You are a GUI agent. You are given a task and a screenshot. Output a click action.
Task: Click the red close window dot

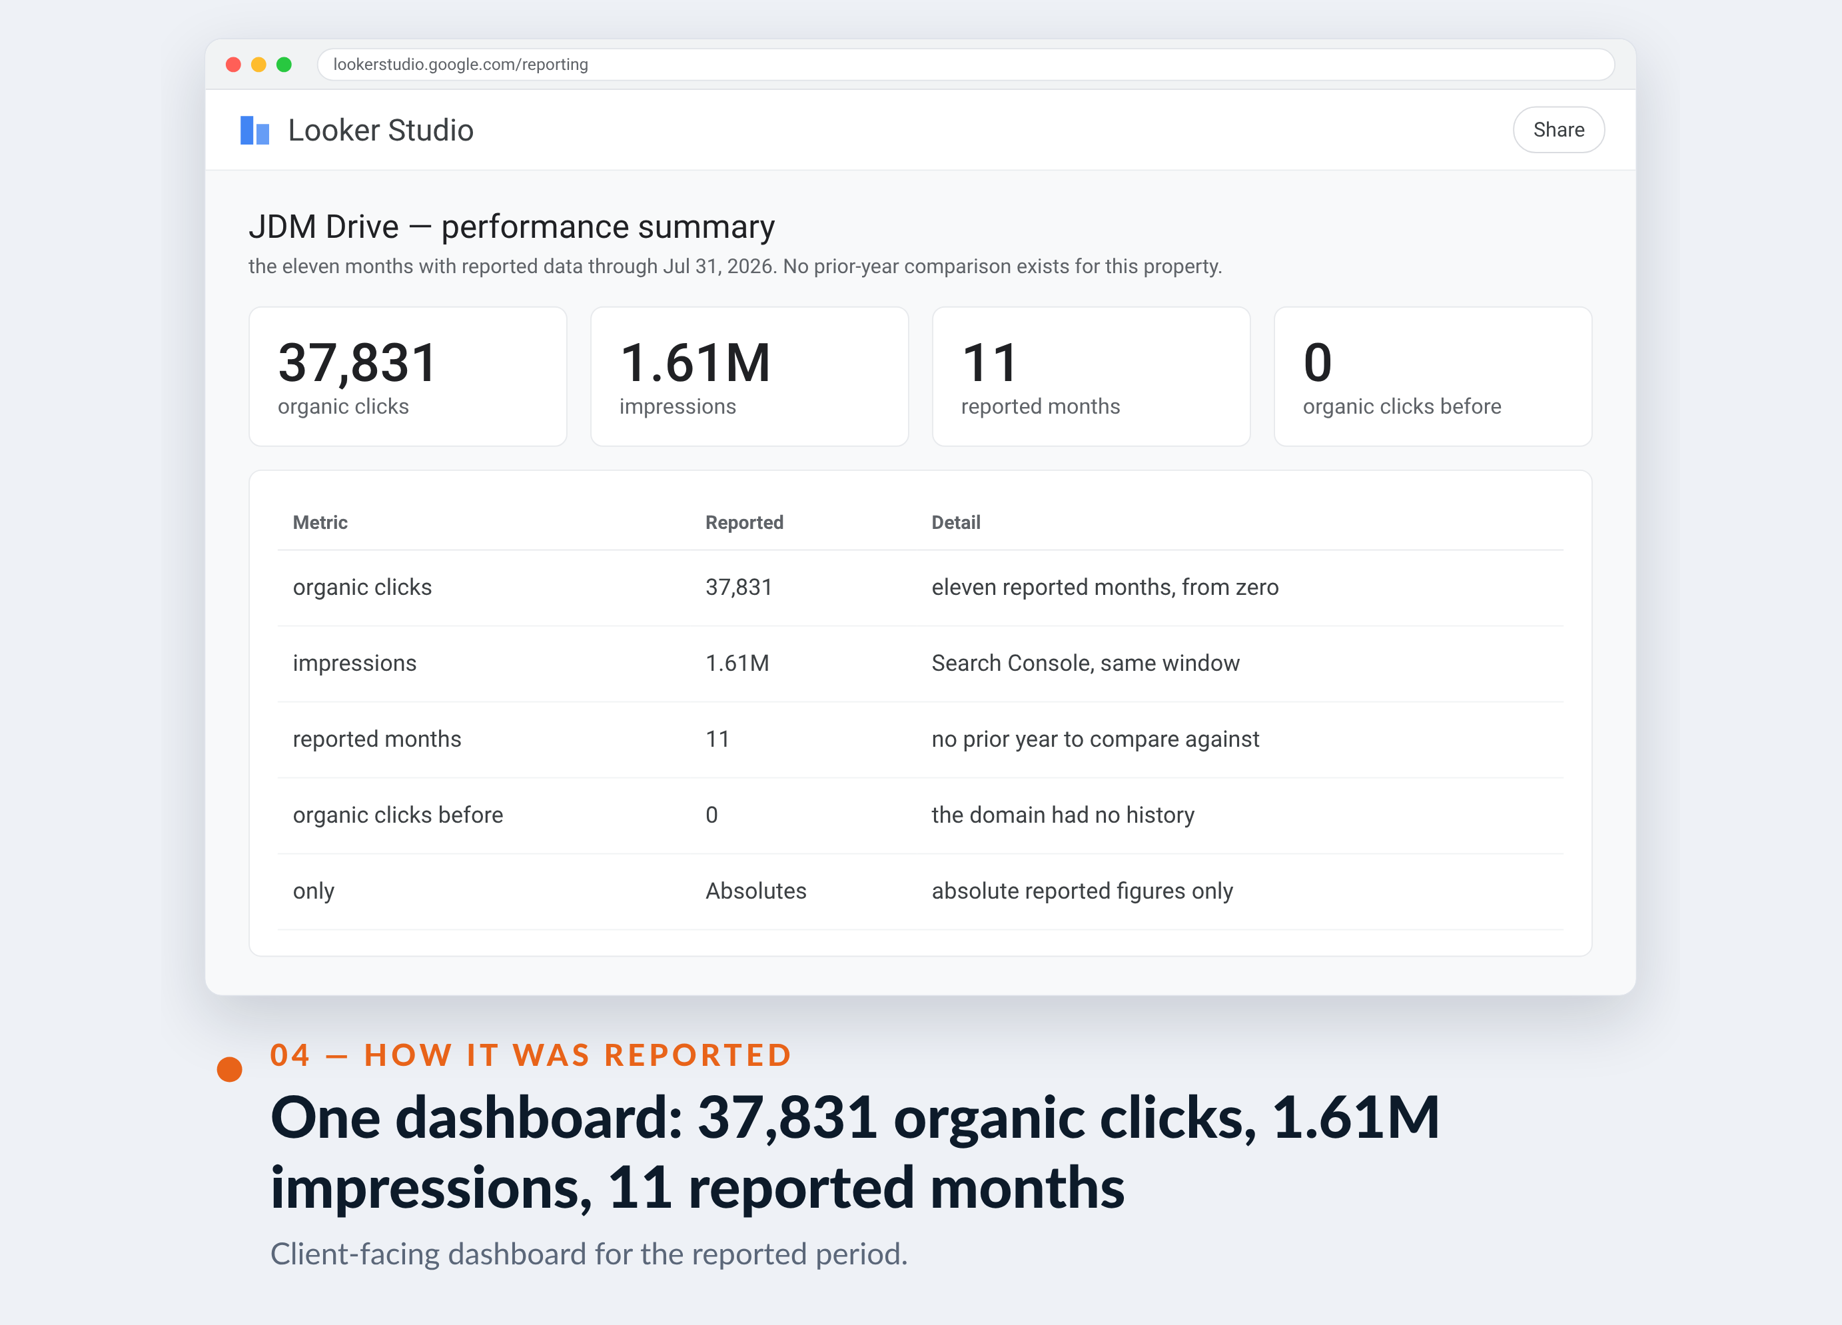tap(233, 64)
